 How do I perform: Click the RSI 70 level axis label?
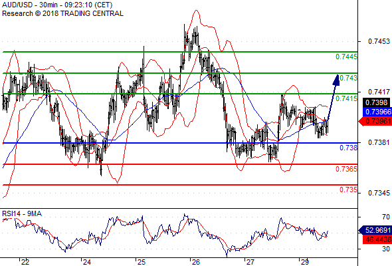point(386,217)
